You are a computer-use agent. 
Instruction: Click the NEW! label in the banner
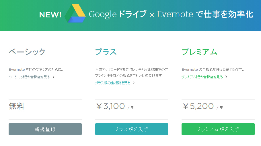pos(50,15)
